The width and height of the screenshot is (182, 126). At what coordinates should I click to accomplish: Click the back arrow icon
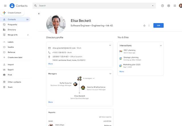tap(39, 14)
